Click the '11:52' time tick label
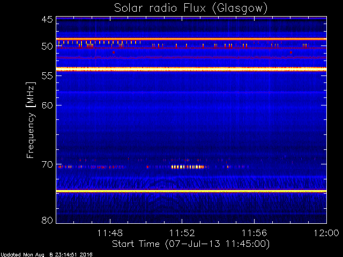 coord(182,233)
